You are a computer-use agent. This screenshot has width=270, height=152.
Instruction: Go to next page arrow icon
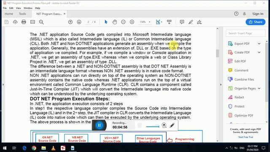pos(79,22)
